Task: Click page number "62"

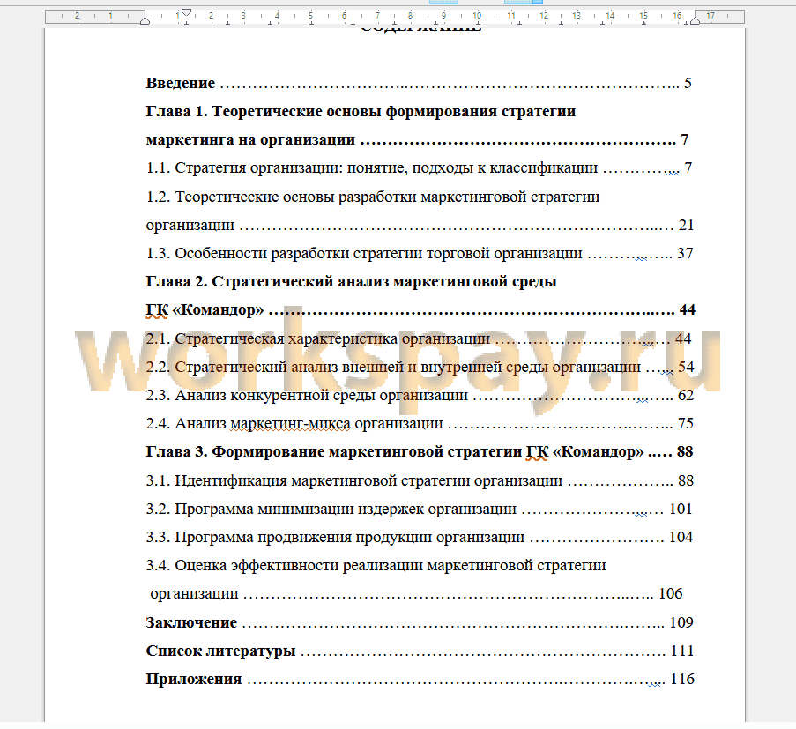Action: tap(686, 396)
